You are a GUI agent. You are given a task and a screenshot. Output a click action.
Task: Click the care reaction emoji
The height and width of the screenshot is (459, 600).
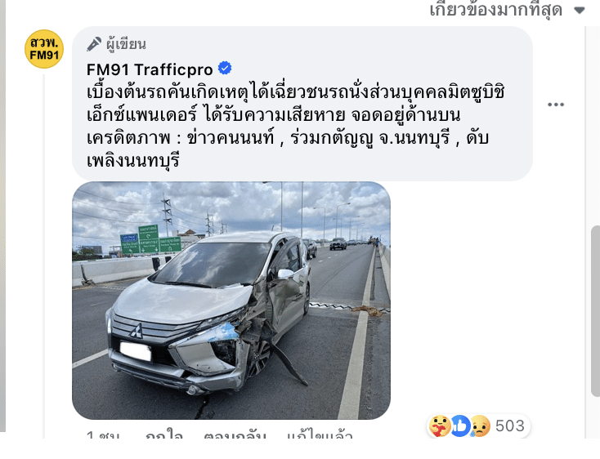[x=439, y=426]
